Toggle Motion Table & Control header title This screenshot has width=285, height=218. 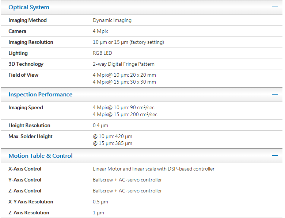click(41, 156)
